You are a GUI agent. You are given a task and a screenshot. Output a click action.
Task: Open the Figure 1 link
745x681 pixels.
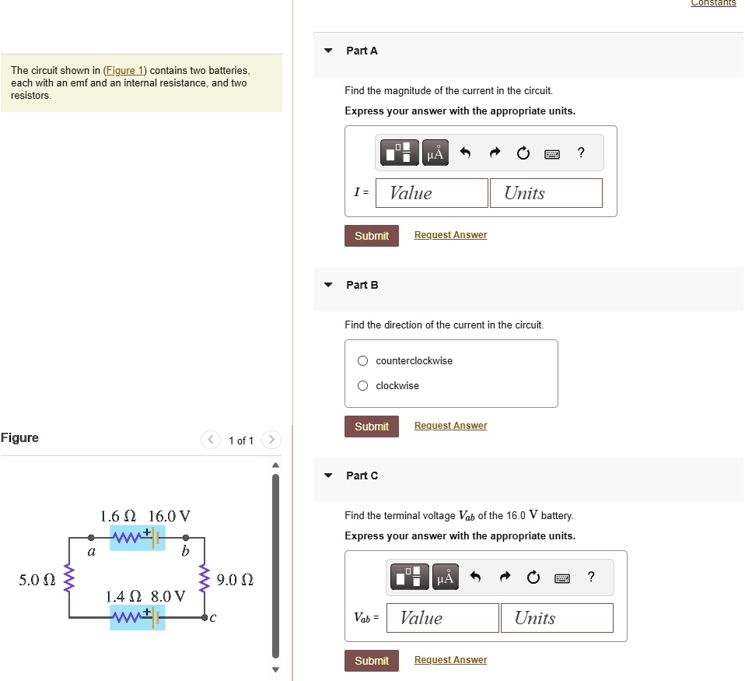(x=124, y=70)
